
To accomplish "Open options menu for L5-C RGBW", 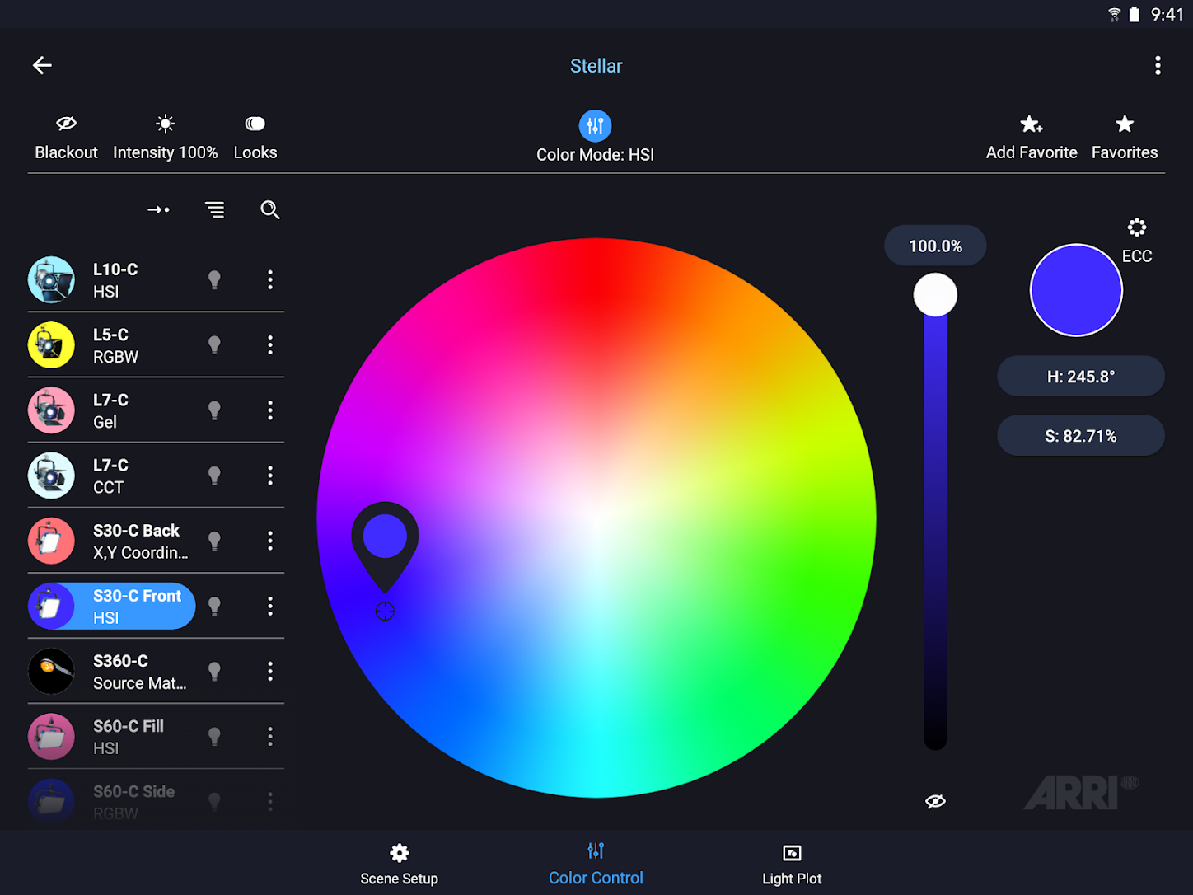I will [270, 344].
